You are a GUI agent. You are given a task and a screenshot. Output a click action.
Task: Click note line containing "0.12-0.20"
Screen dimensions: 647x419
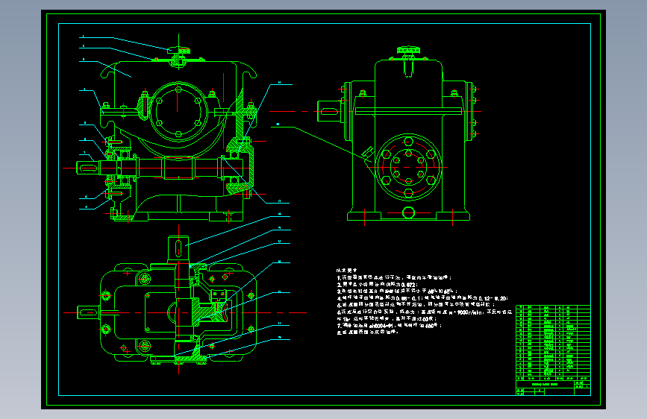(422, 297)
